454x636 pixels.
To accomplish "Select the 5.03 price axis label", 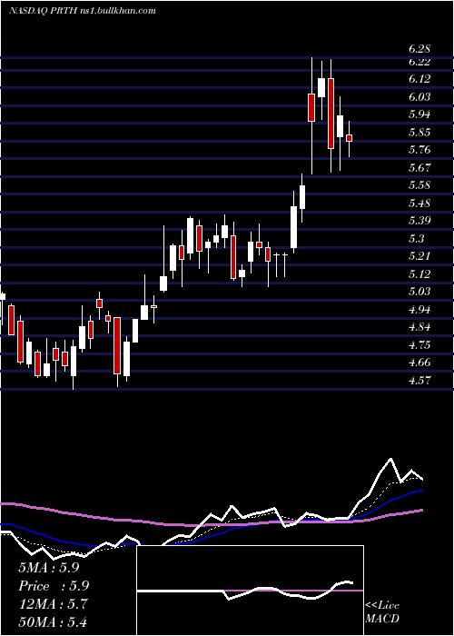I will [x=419, y=292].
